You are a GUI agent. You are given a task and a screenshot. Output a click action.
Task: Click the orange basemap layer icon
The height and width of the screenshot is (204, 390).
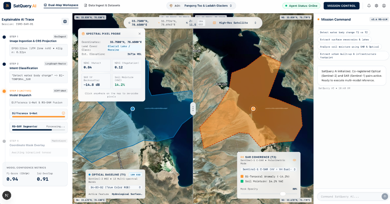214,23
